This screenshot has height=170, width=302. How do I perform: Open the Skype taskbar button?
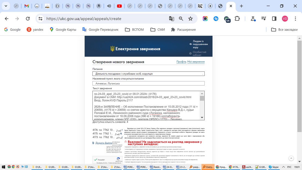[274, 167]
